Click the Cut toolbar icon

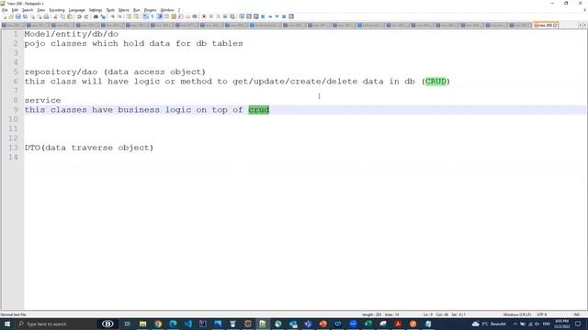(55, 16)
